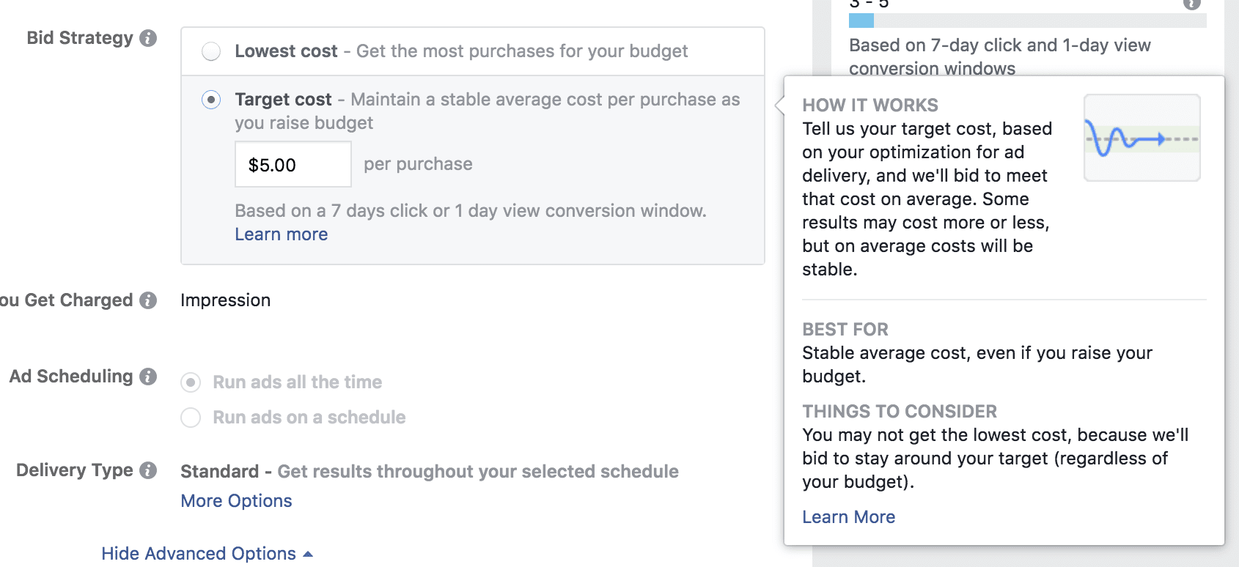Click the Delivery Type info icon
Image resolution: width=1239 pixels, height=567 pixels.
[x=148, y=470]
